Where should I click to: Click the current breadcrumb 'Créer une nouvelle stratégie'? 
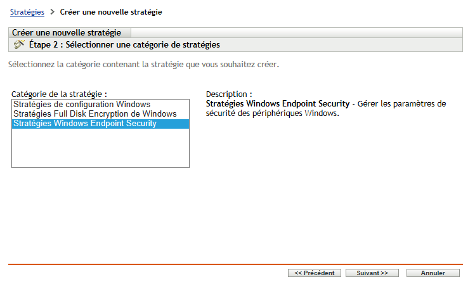pyautogui.click(x=111, y=12)
